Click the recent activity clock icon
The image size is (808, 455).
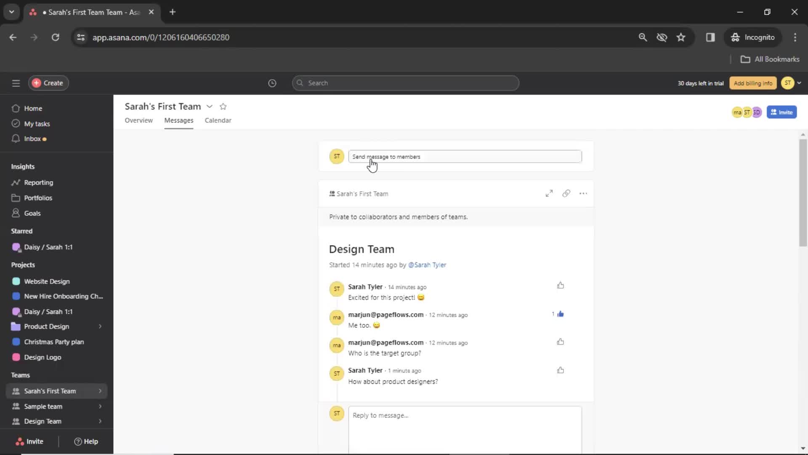[272, 83]
